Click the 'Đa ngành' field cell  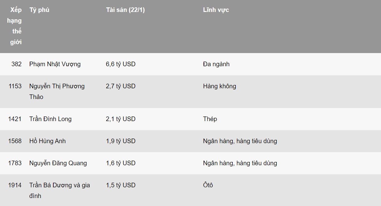click(x=216, y=64)
